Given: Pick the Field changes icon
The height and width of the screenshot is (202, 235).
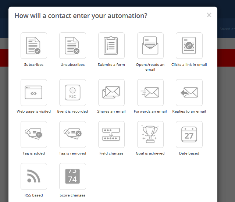Looking at the screenshot, I should click(x=111, y=135).
